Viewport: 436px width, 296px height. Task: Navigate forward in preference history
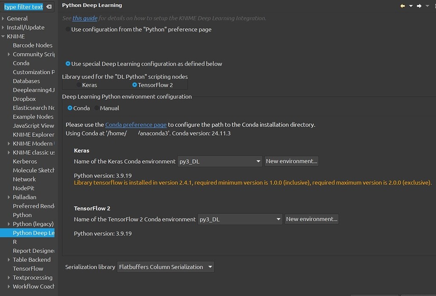(419, 6)
